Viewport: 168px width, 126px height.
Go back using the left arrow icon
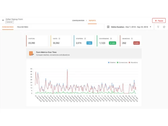tap(3, 20)
